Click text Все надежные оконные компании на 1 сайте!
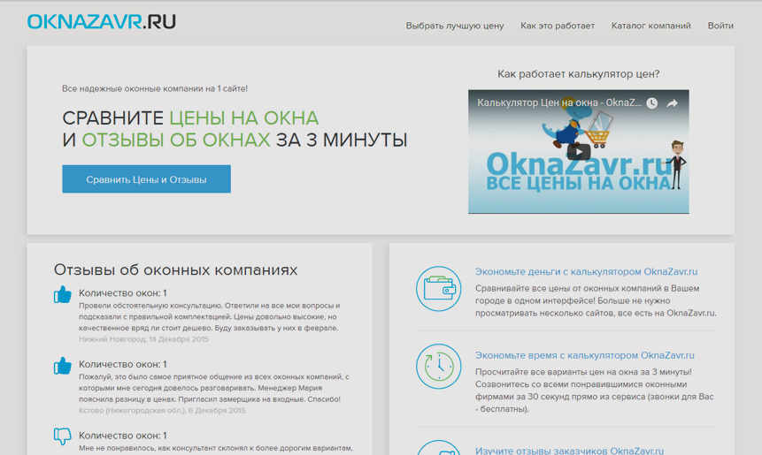The width and height of the screenshot is (762, 455). [155, 88]
